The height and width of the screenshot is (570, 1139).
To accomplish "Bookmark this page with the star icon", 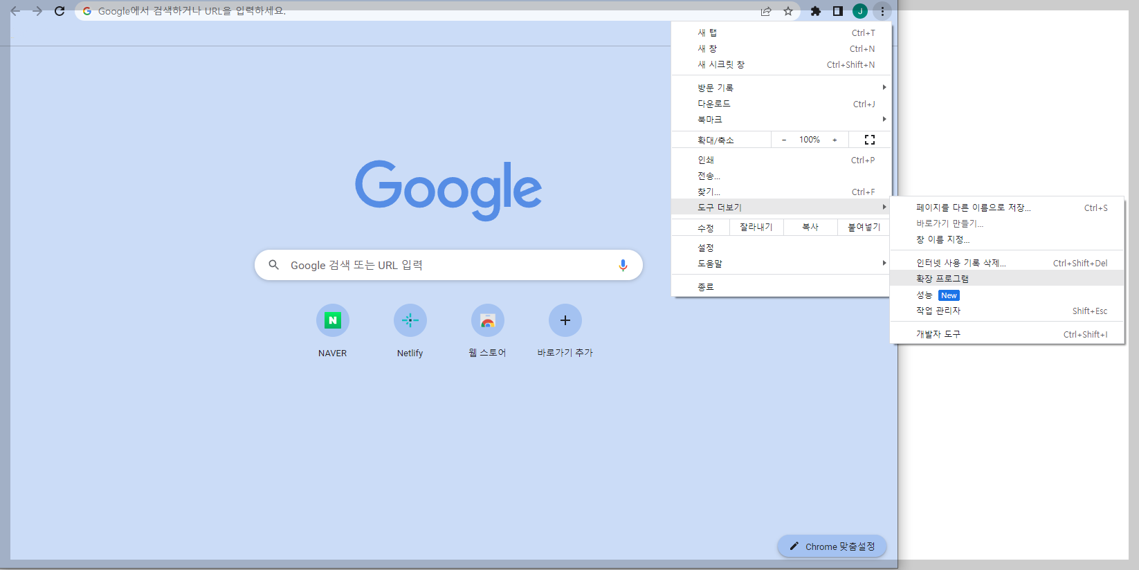I will tap(788, 11).
